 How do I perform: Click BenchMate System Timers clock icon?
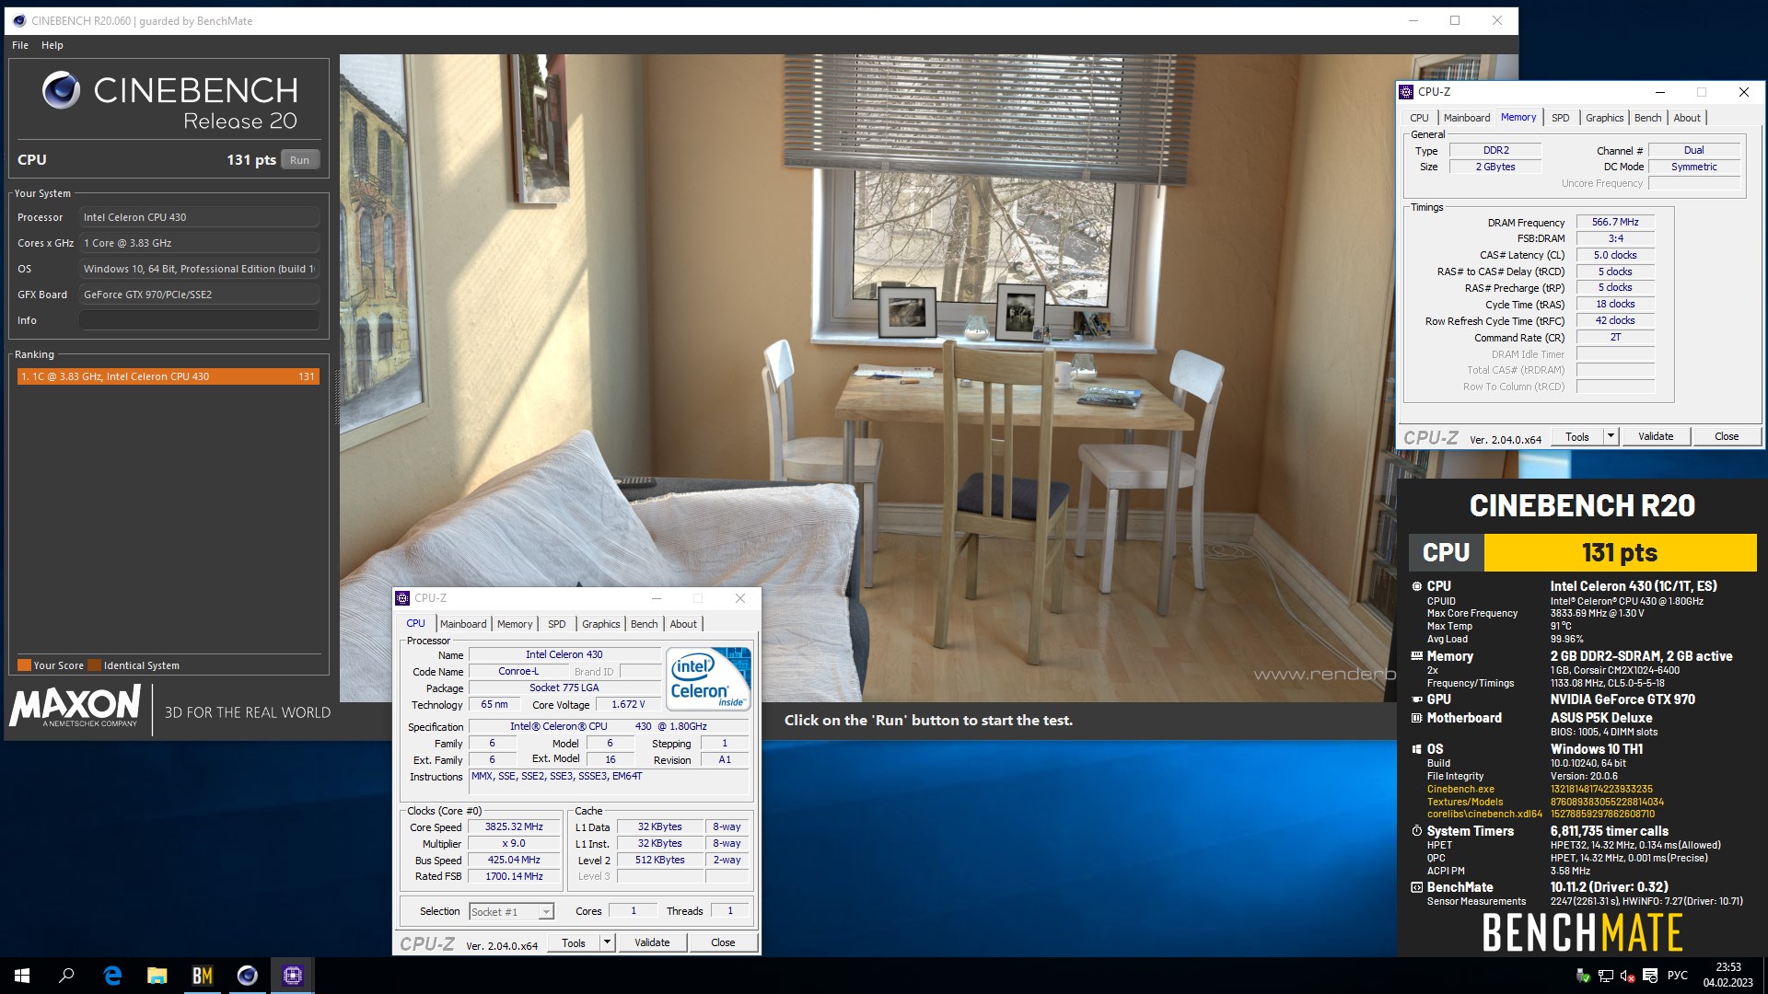click(1416, 831)
